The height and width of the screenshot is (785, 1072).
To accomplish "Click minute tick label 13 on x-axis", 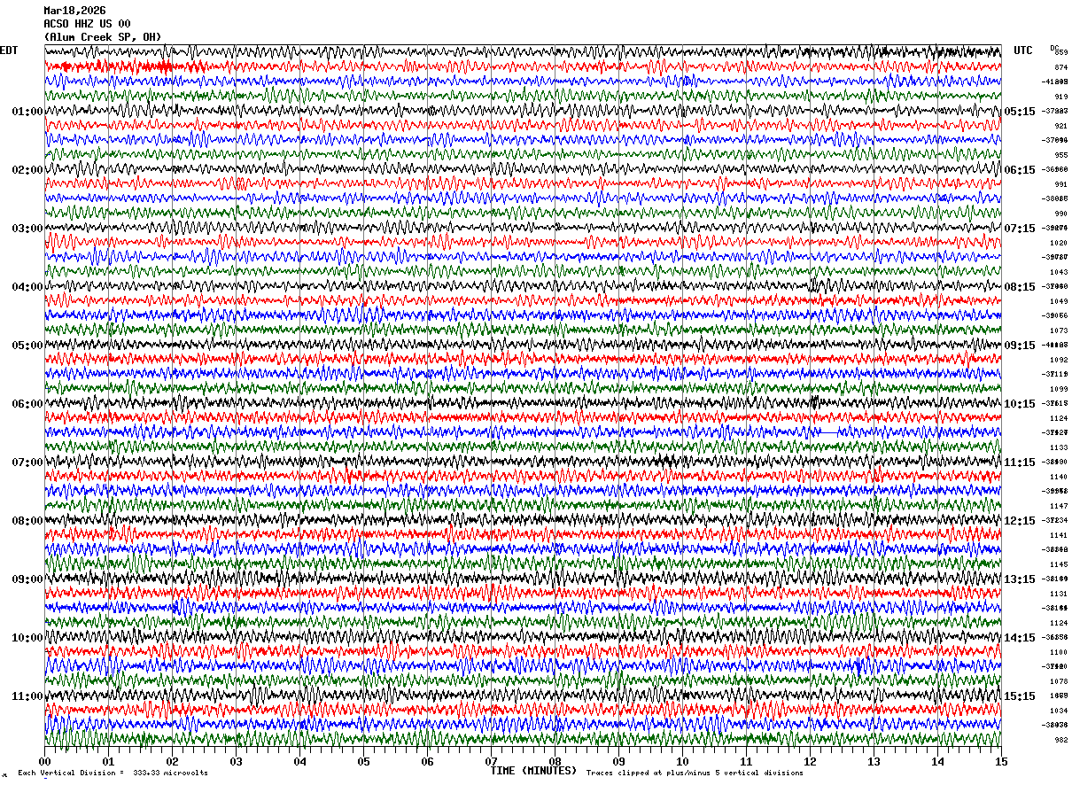I will coord(874,761).
